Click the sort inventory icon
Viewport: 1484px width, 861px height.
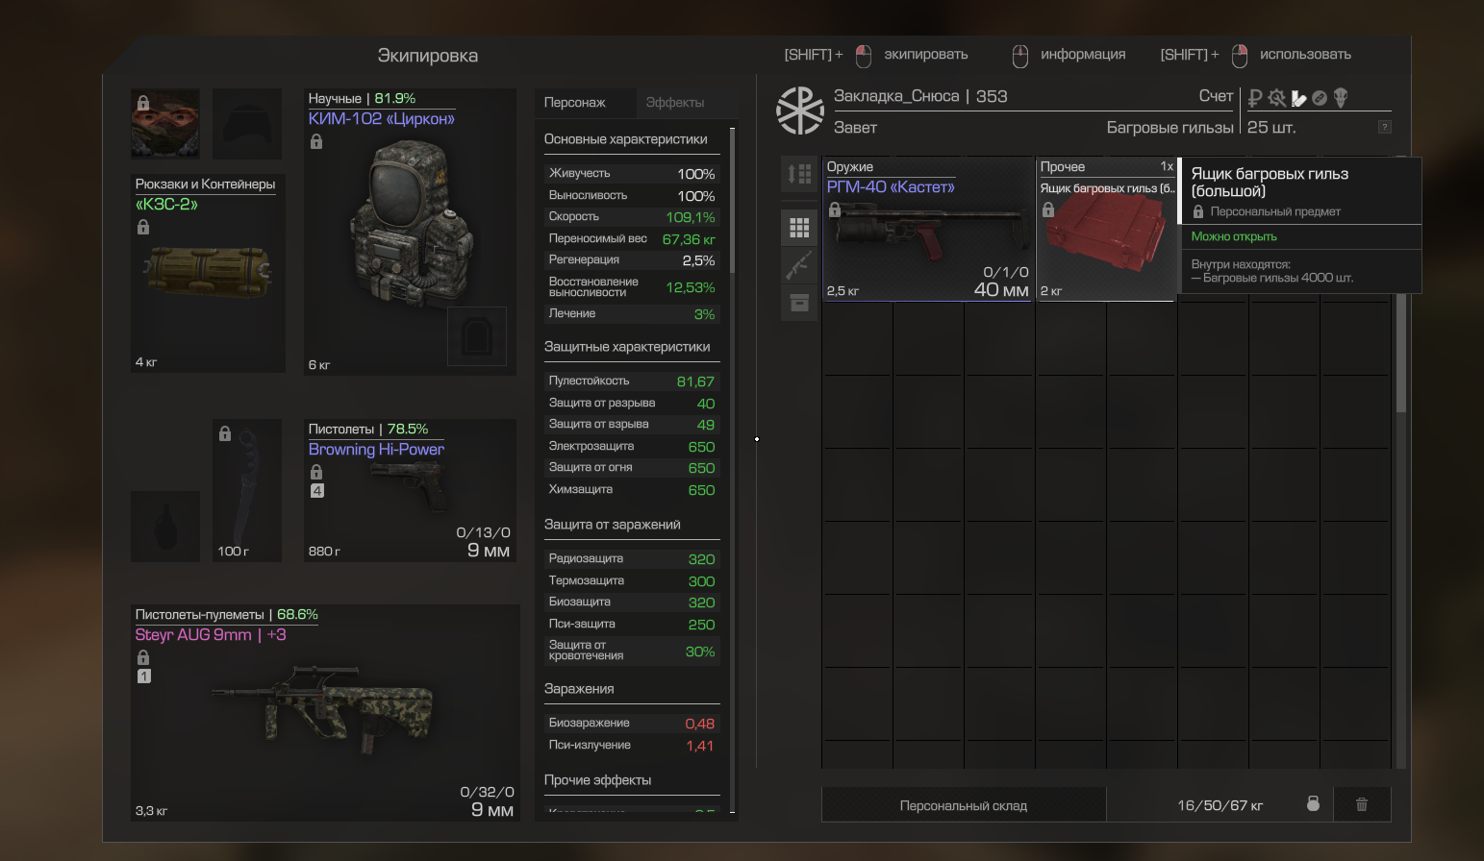[x=799, y=174]
